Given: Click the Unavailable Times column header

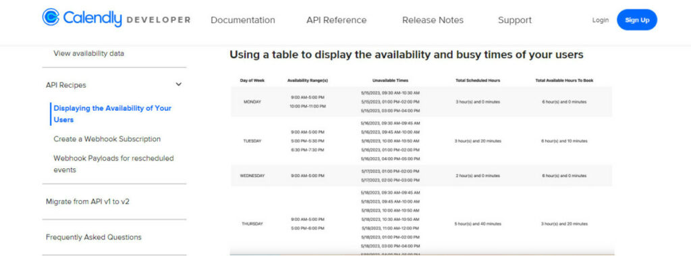Looking at the screenshot, I should [x=390, y=81].
